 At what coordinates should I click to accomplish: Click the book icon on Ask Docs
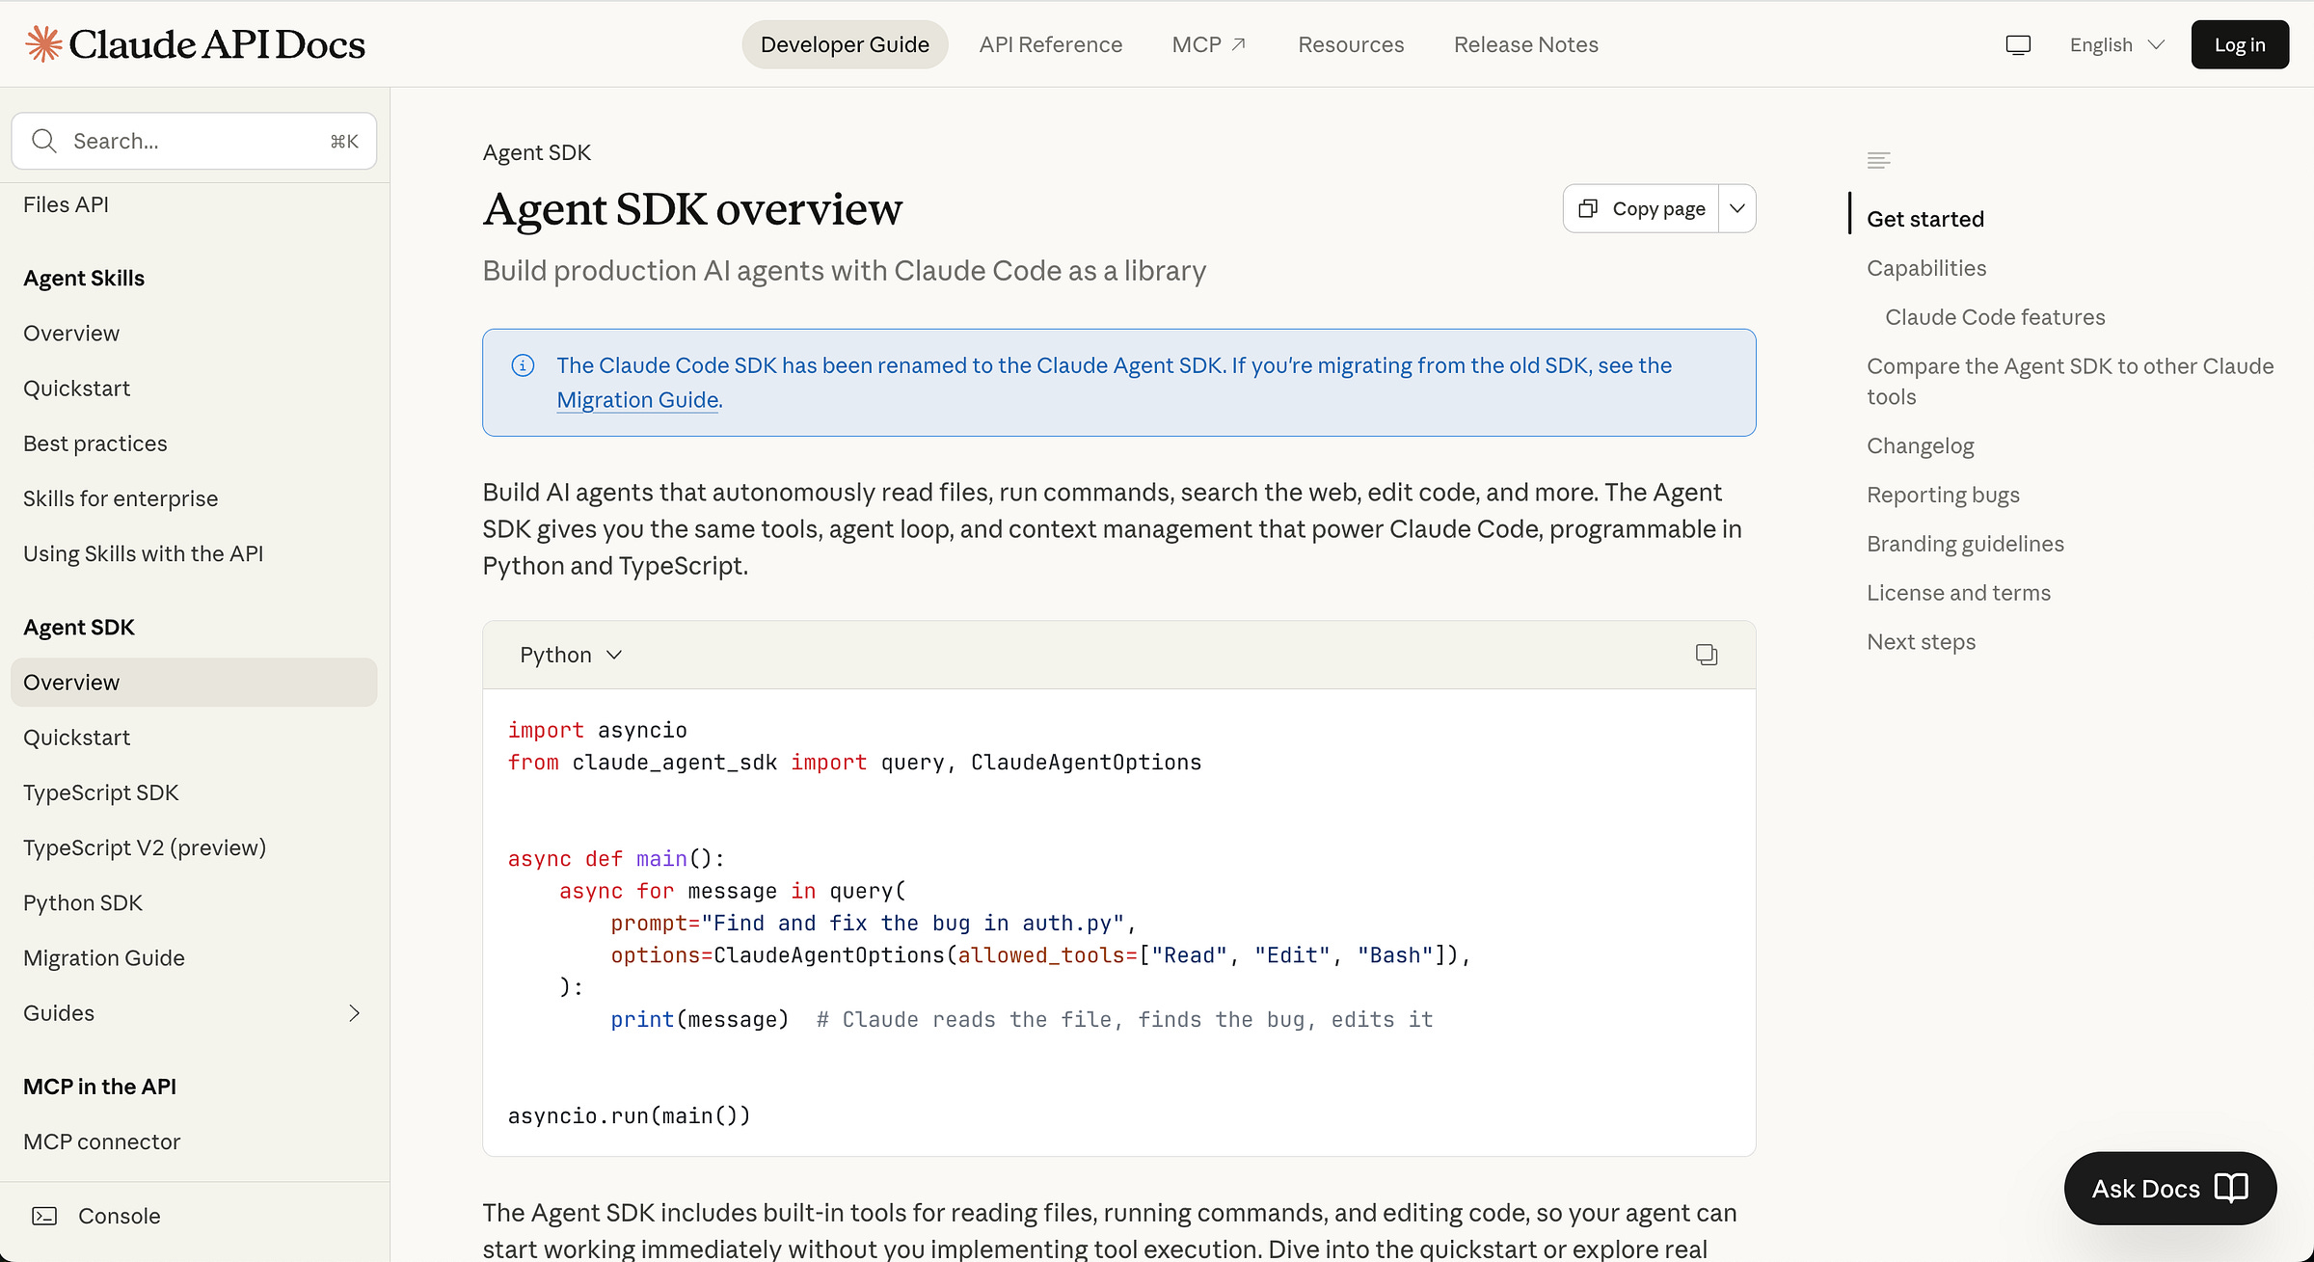coord(2231,1188)
